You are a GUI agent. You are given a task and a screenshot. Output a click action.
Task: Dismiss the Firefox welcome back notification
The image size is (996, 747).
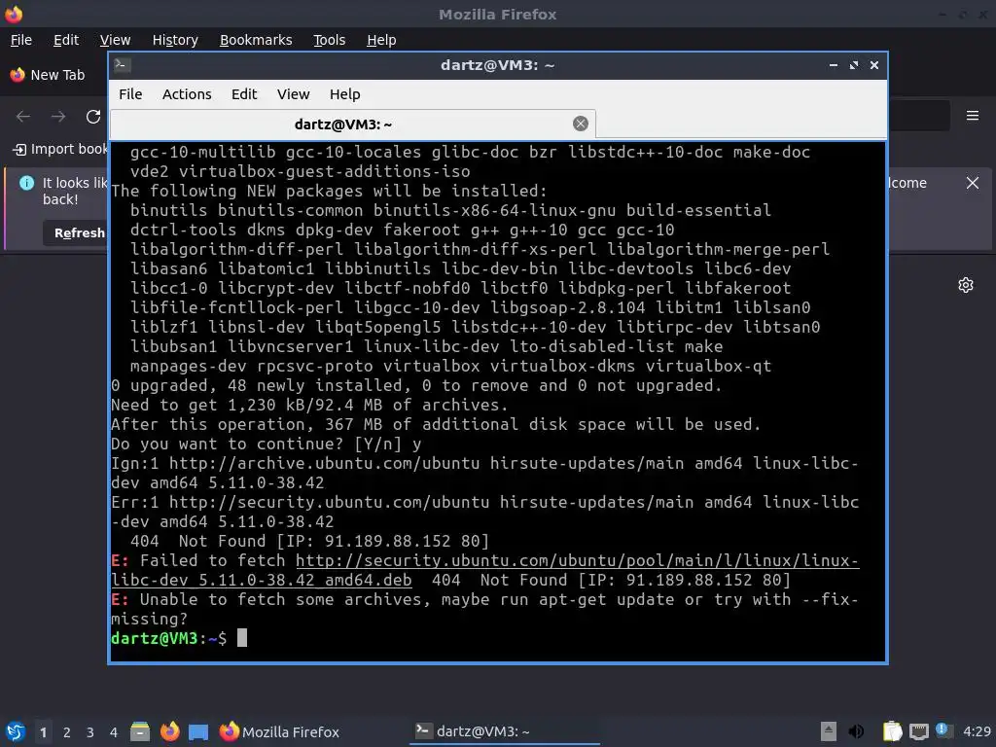click(x=972, y=183)
